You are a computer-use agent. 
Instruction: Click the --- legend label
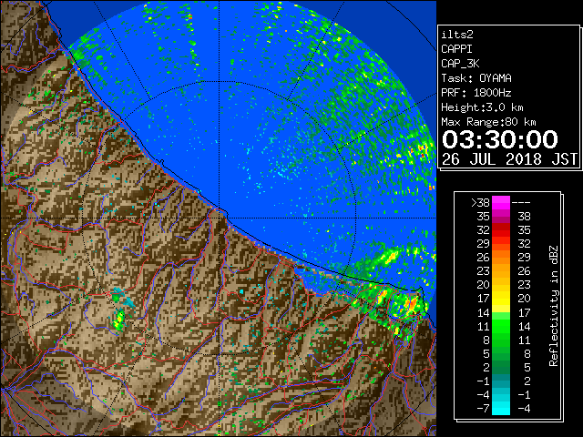click(521, 203)
